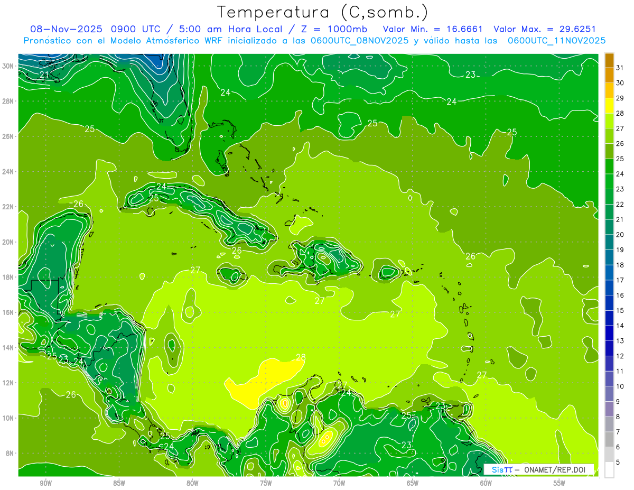Image resolution: width=634 pixels, height=490 pixels.
Task: Click the orange legend swatch between 30 and 31
Action: click(x=609, y=75)
